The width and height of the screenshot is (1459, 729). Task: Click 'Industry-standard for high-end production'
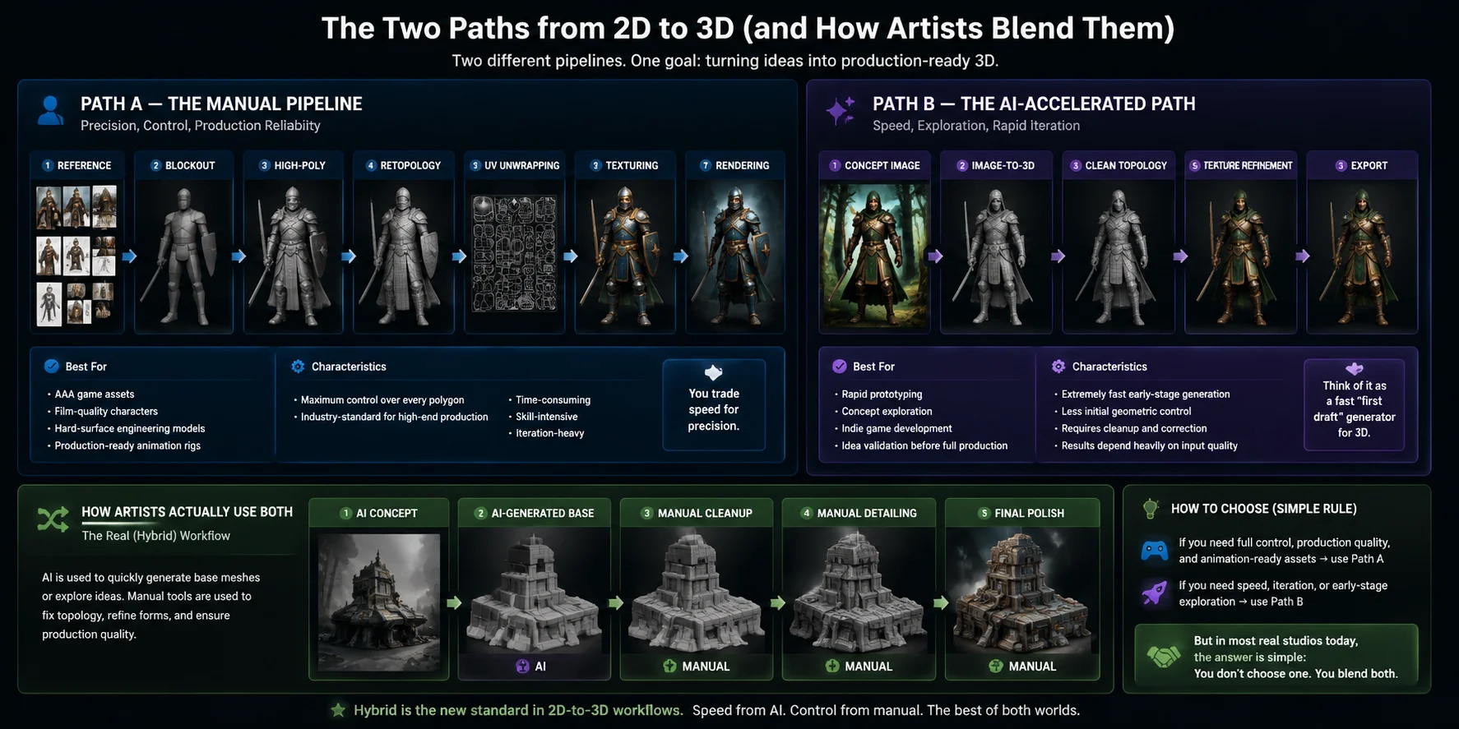click(x=395, y=417)
